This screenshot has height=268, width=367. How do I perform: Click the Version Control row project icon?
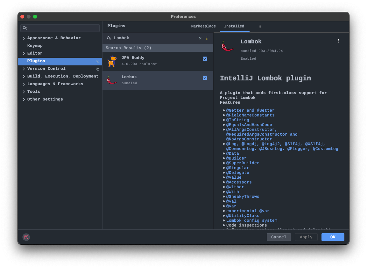pos(98,69)
